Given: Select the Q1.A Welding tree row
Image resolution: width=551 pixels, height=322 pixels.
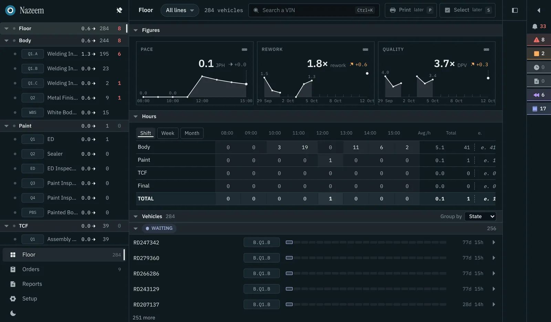Looking at the screenshot, I should (64, 54).
